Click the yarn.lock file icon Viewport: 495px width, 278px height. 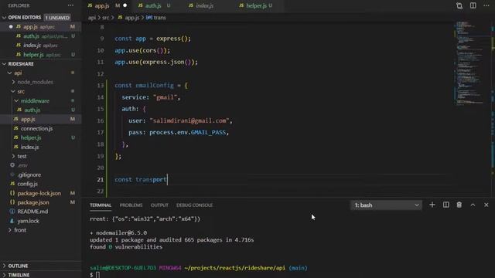click(x=12, y=221)
